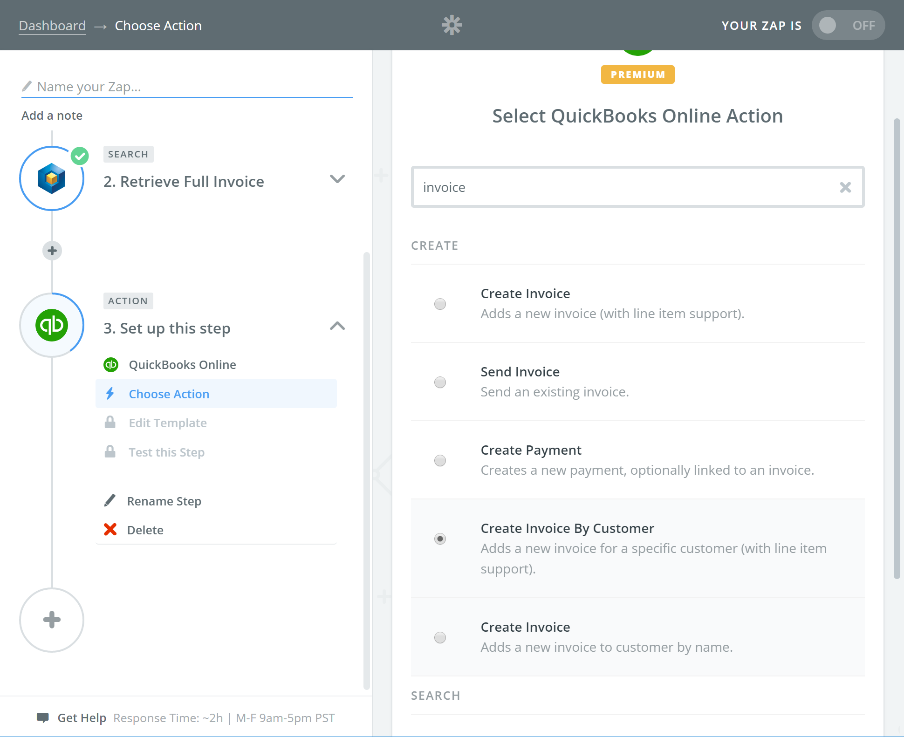Select Create Invoice with line item support

click(x=440, y=304)
